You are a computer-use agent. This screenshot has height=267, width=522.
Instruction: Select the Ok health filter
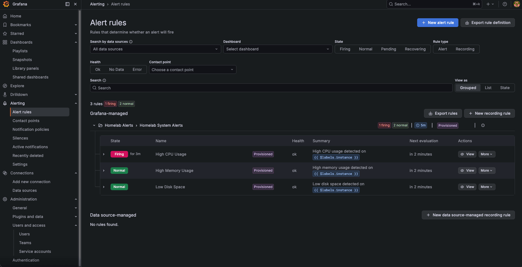click(98, 69)
